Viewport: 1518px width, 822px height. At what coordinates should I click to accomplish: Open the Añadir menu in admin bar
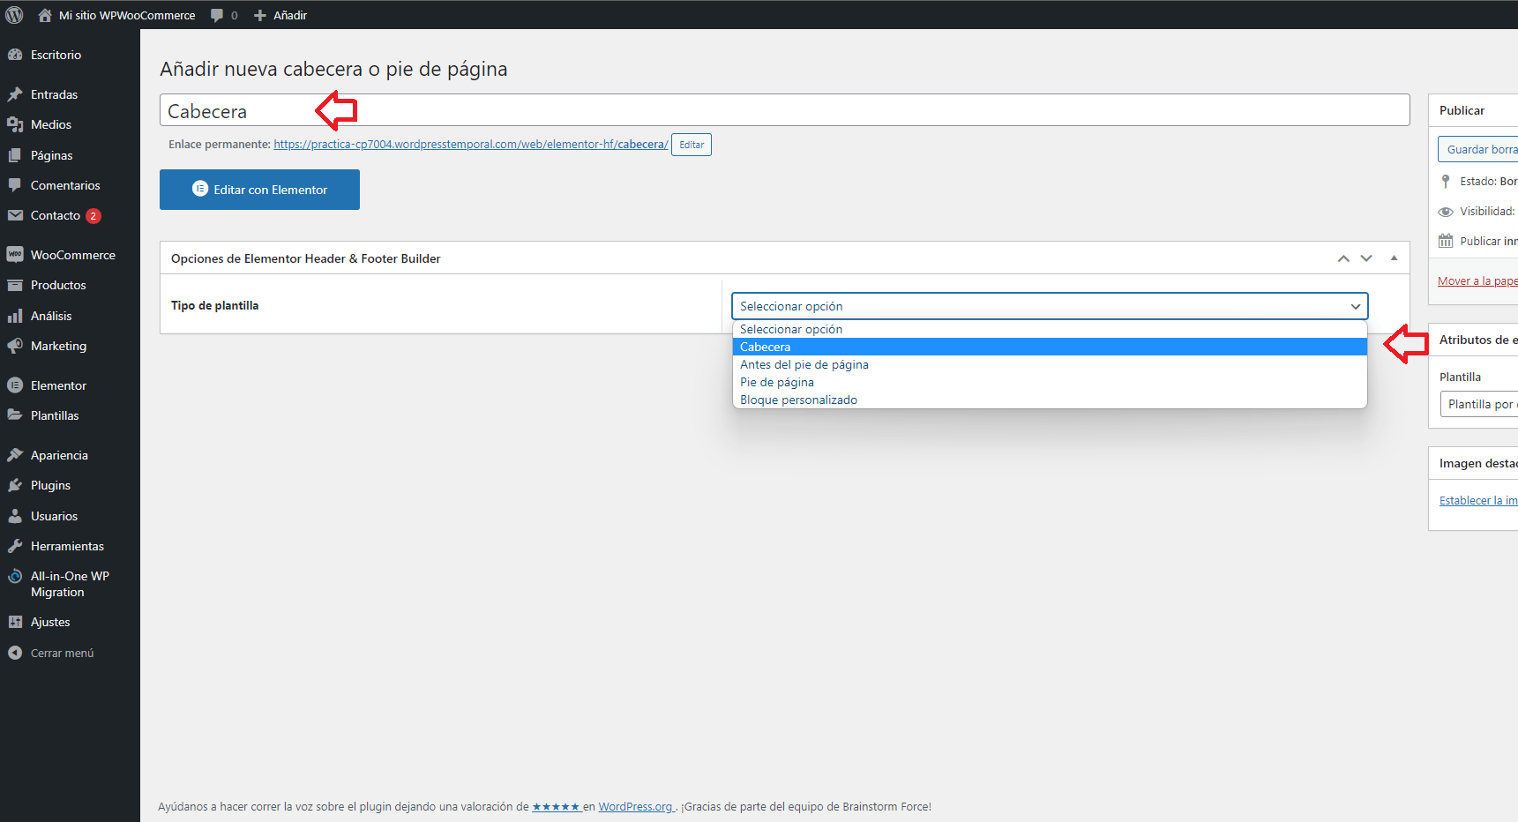280,15
